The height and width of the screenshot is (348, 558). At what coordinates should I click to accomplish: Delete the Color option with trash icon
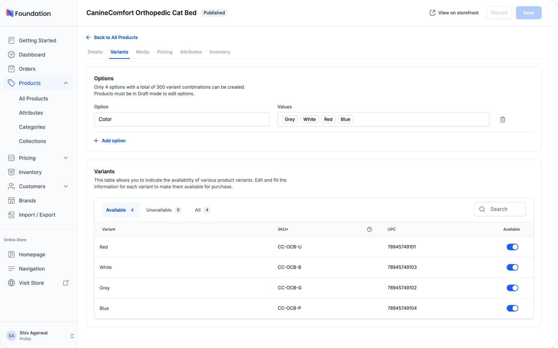[503, 119]
